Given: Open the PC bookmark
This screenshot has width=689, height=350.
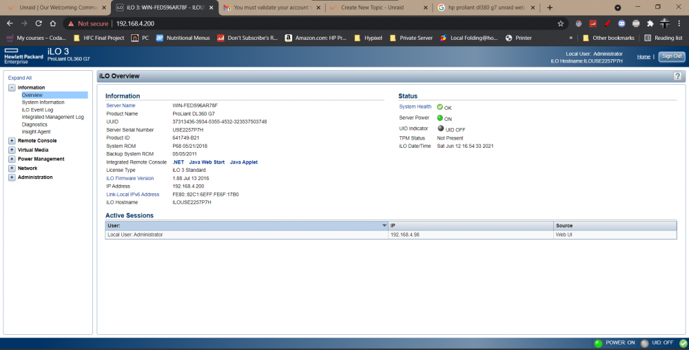Looking at the screenshot, I should pos(140,38).
